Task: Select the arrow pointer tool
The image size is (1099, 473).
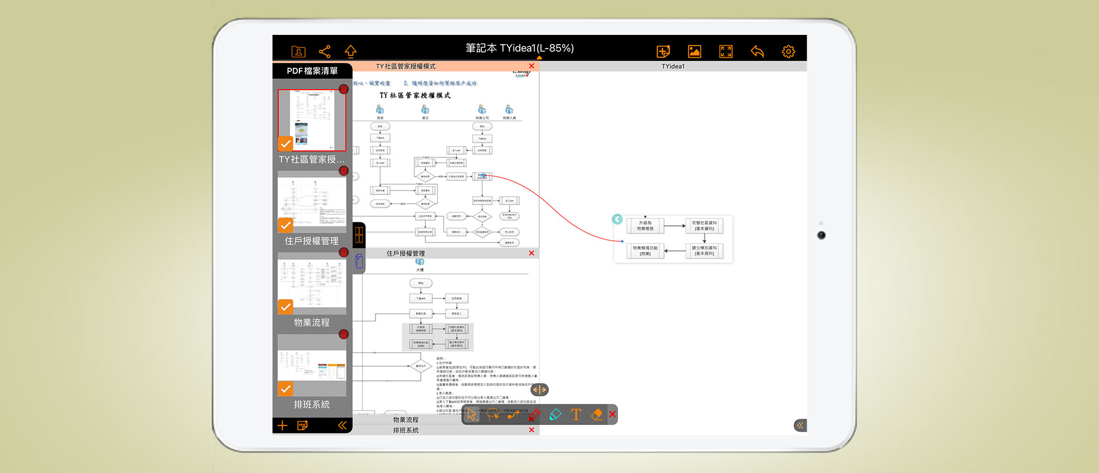Action: coord(472,415)
